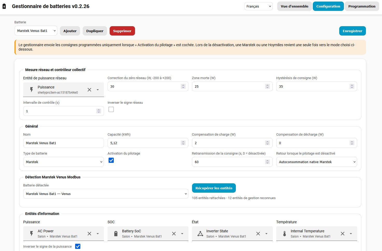Click the Compensation de charge stepper arrows
The image size is (382, 251).
click(x=267, y=143)
